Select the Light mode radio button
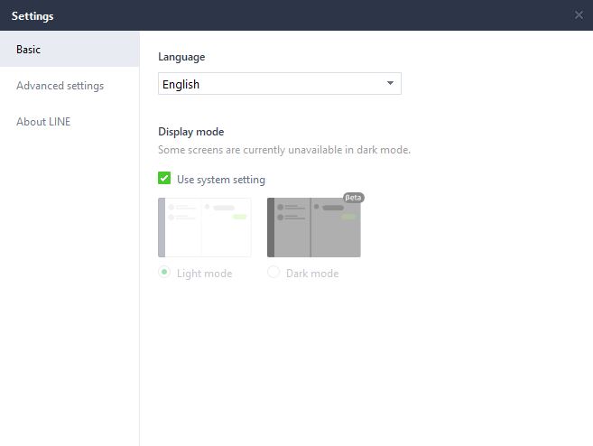The height and width of the screenshot is (446, 593). coord(164,272)
